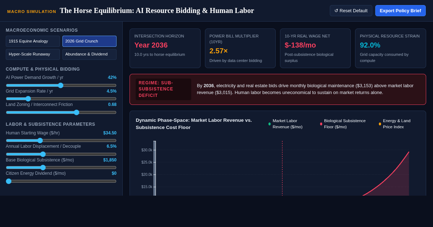Click the green Market Labor Revenue legend dot
Screen dimensions: 433x227
pos(270,124)
